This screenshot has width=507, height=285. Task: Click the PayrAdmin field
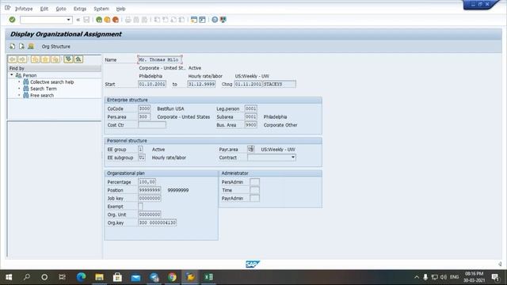tap(254, 198)
